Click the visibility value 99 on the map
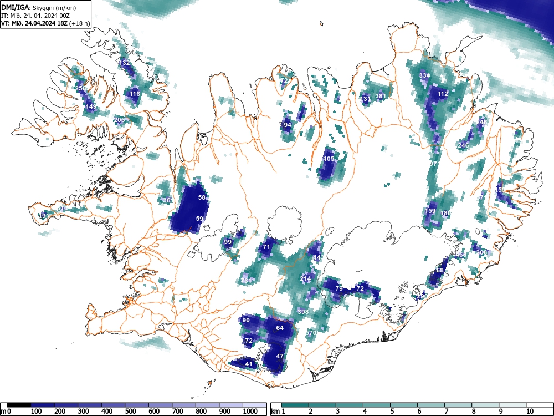The image size is (554, 416). pyautogui.click(x=228, y=242)
